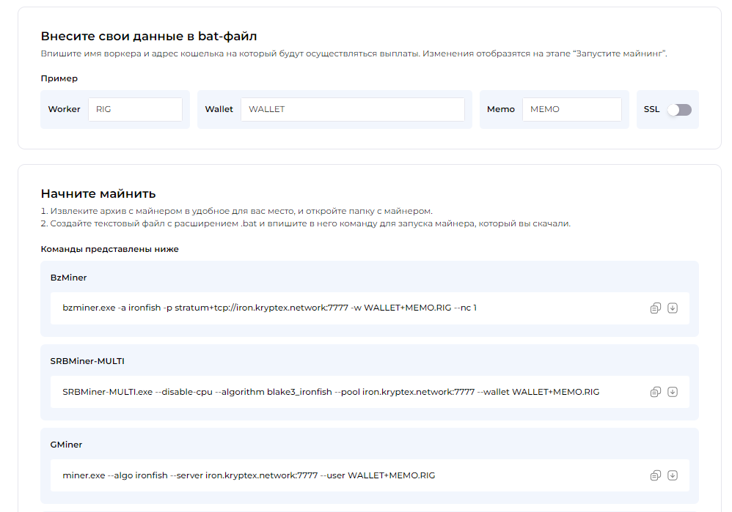The width and height of the screenshot is (732, 512).
Task: Copy the BzMiner command to clipboard
Action: pyautogui.click(x=656, y=308)
